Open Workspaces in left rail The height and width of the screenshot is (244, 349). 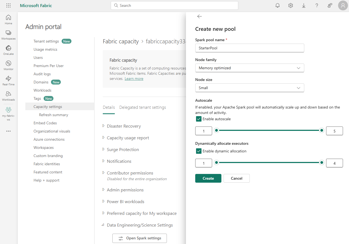pyautogui.click(x=8, y=35)
